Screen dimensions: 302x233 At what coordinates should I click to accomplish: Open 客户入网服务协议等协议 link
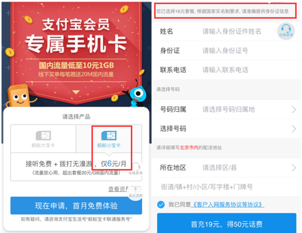(228, 205)
